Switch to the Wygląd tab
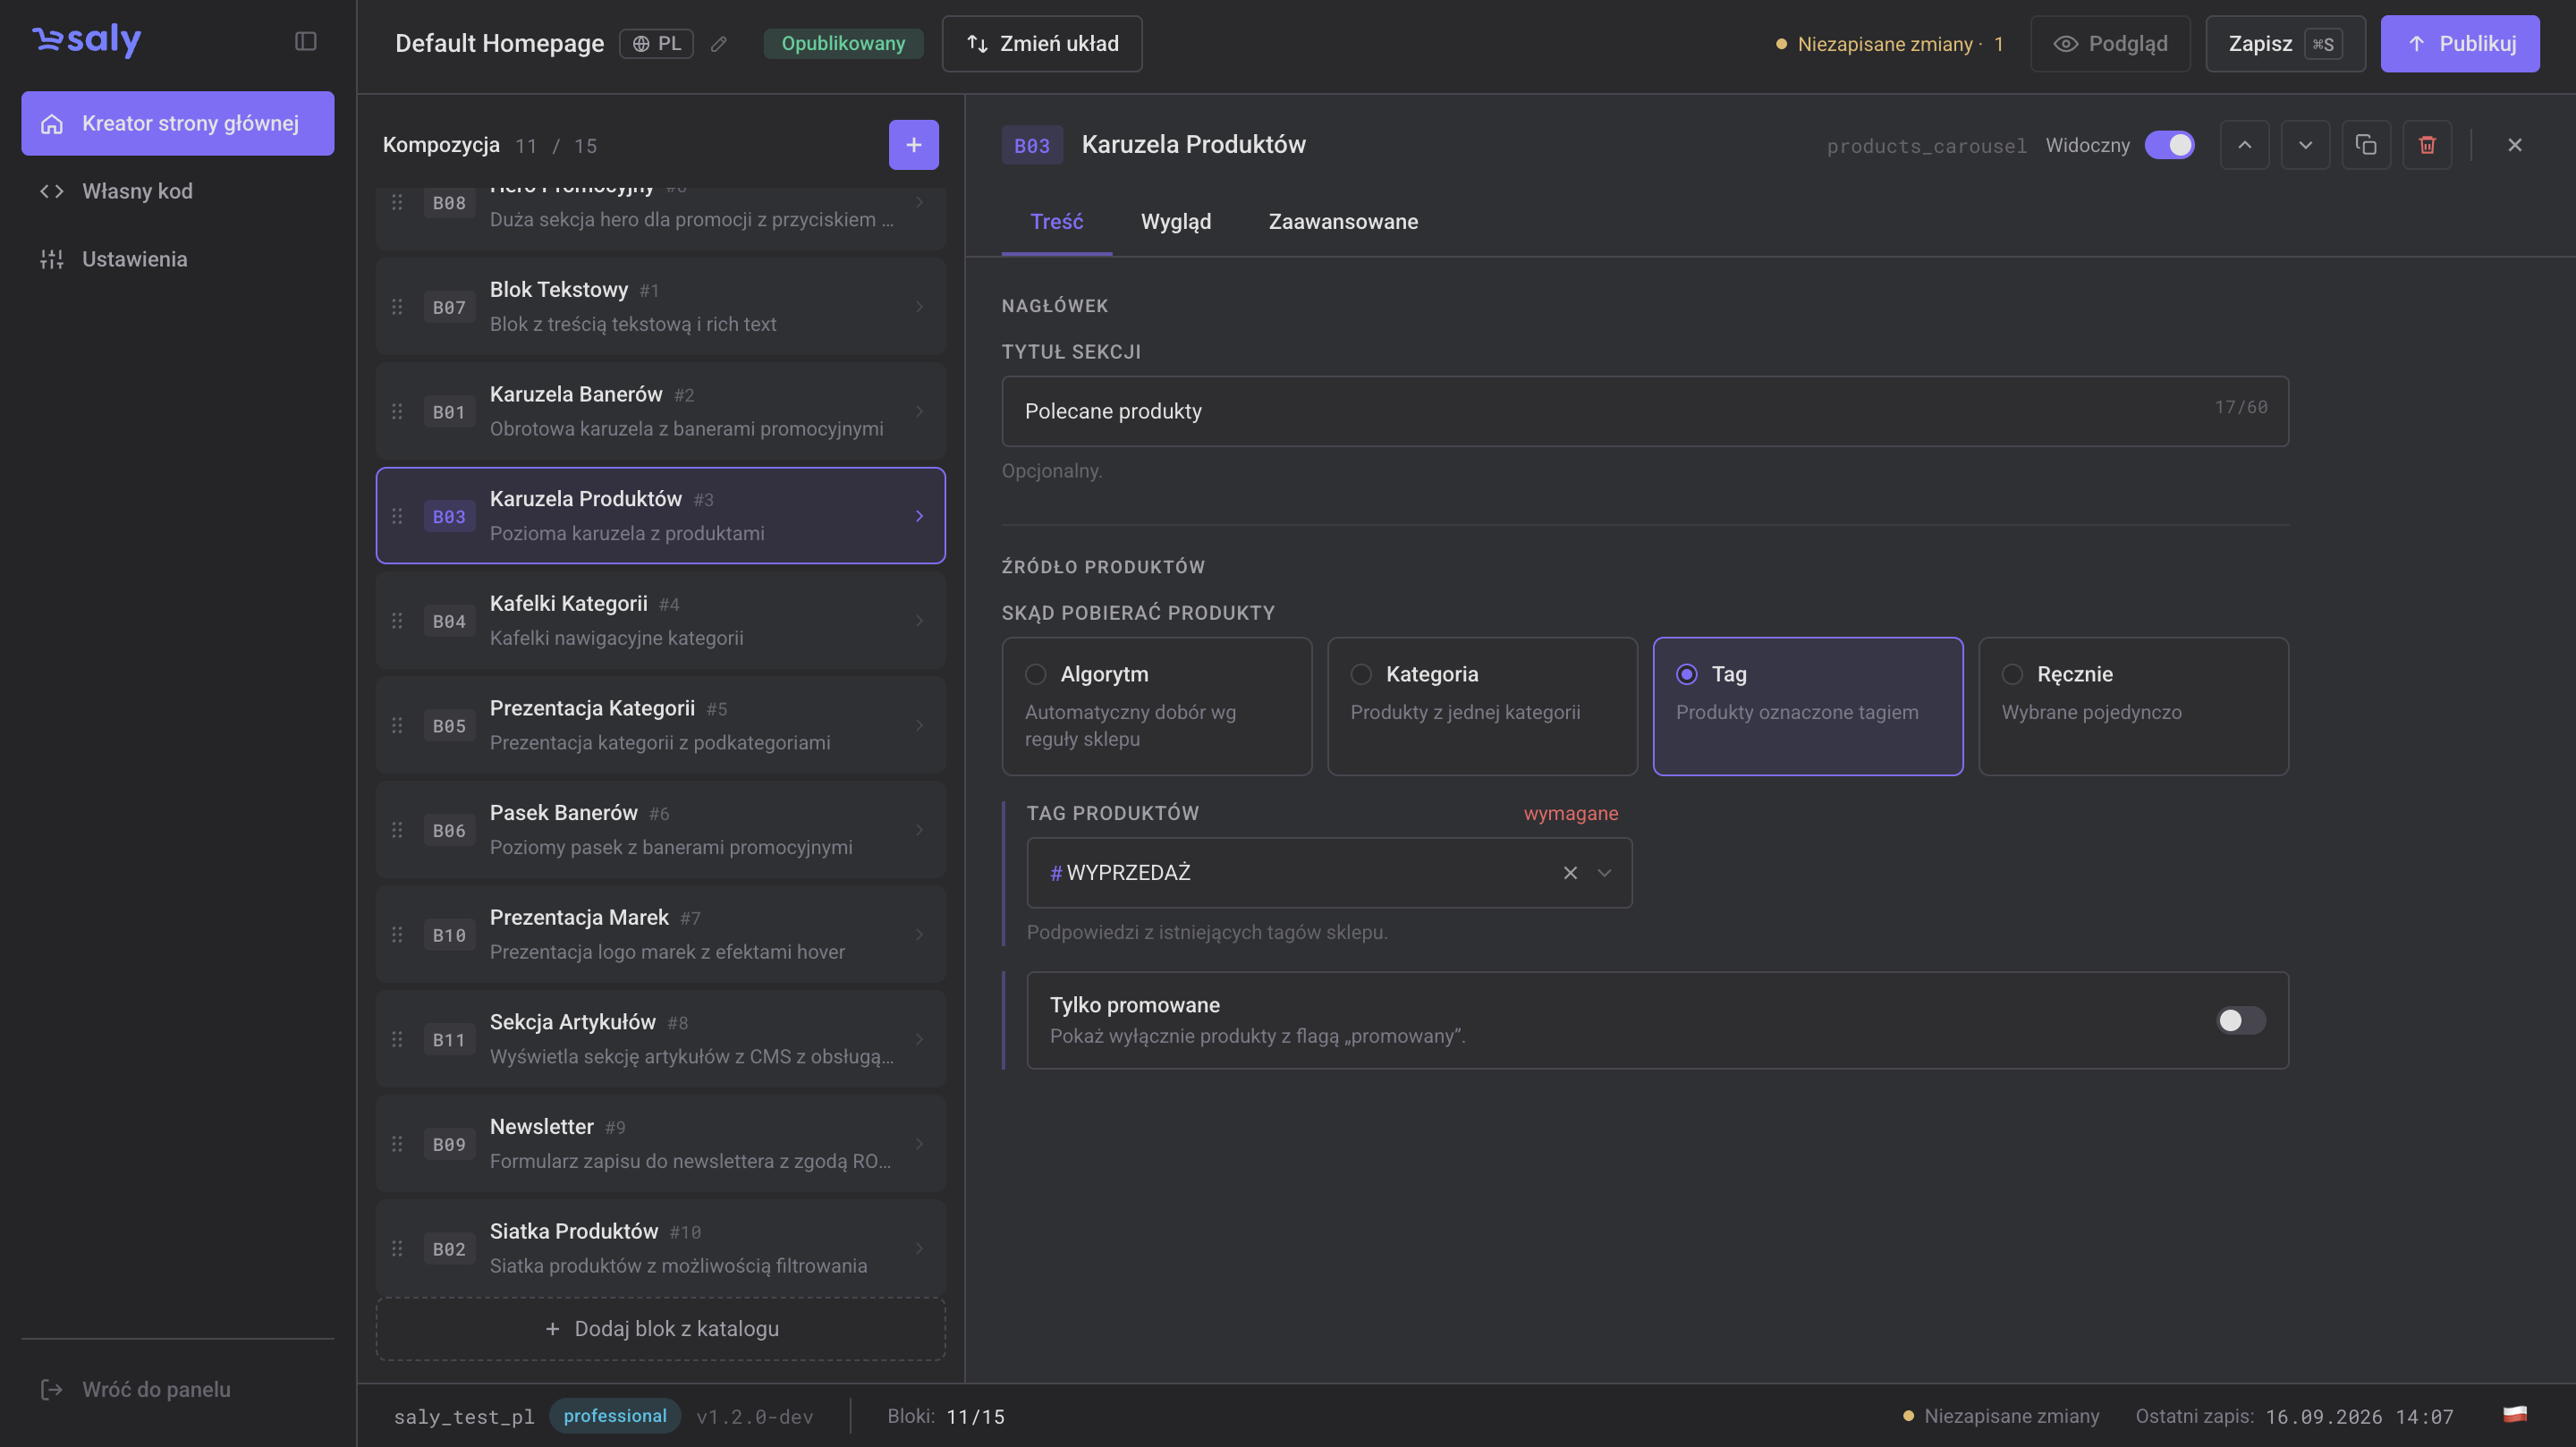The image size is (2576, 1447). tap(1176, 222)
